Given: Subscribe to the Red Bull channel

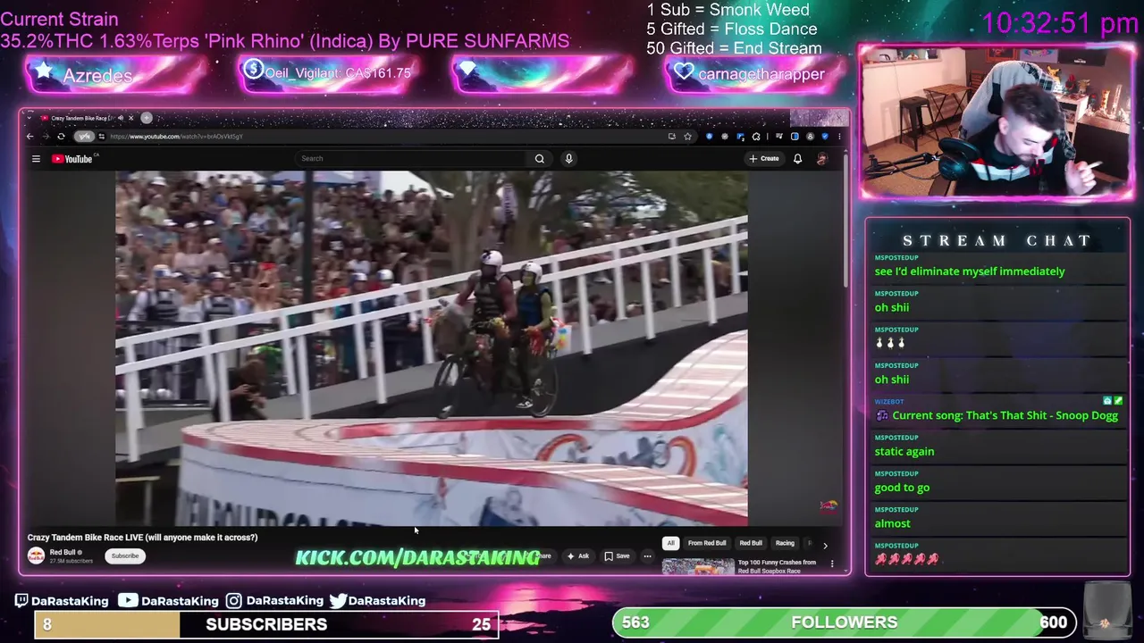Looking at the screenshot, I should 125,556.
